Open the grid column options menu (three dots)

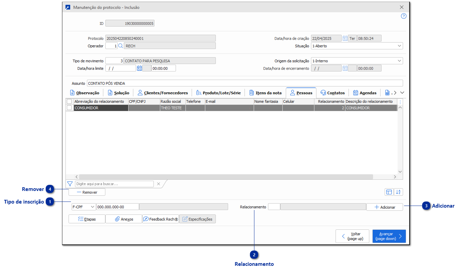point(400,101)
